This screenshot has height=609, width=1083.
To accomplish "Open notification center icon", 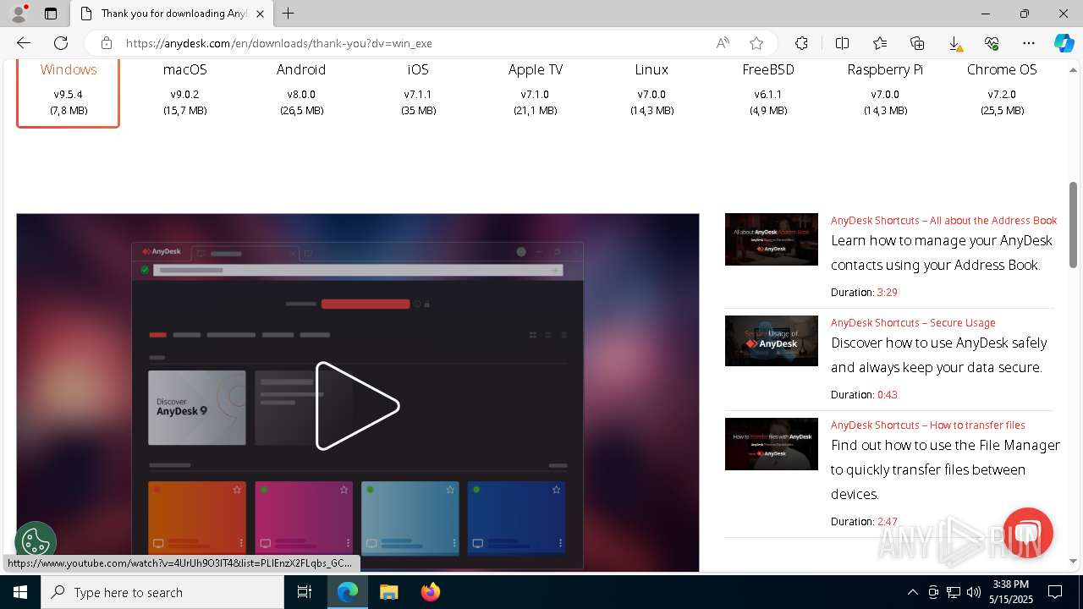I will pyautogui.click(x=1055, y=592).
